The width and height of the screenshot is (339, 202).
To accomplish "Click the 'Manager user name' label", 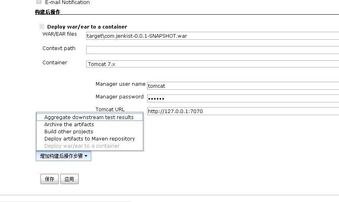I will (120, 84).
